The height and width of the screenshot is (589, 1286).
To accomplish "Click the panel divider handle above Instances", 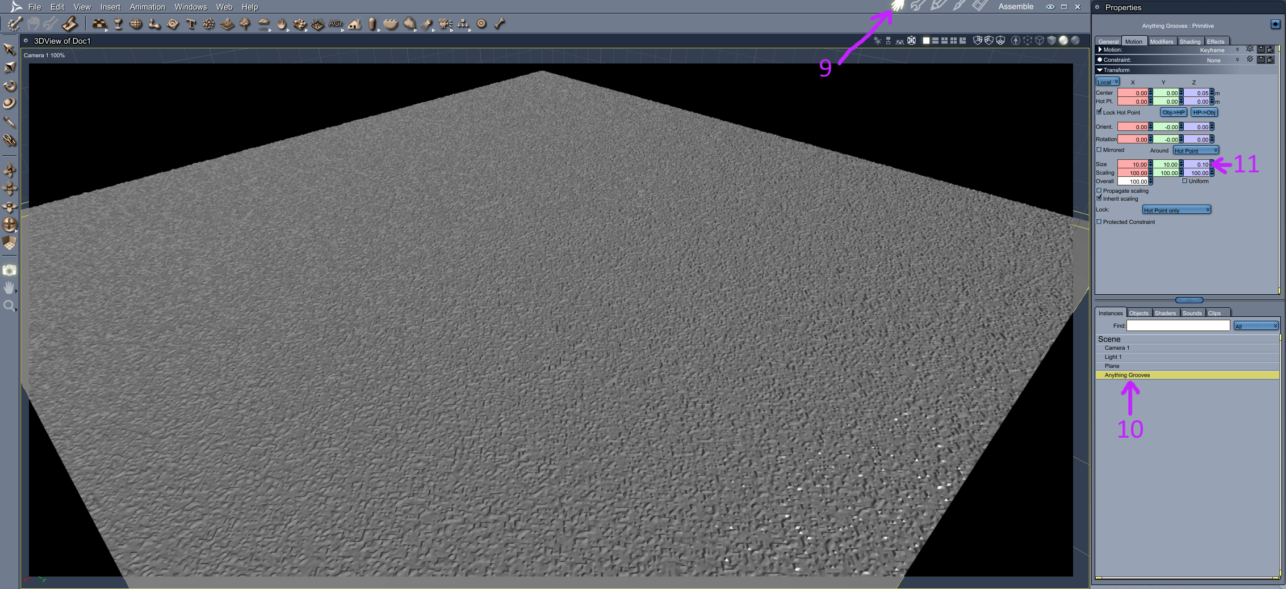I will coord(1189,300).
